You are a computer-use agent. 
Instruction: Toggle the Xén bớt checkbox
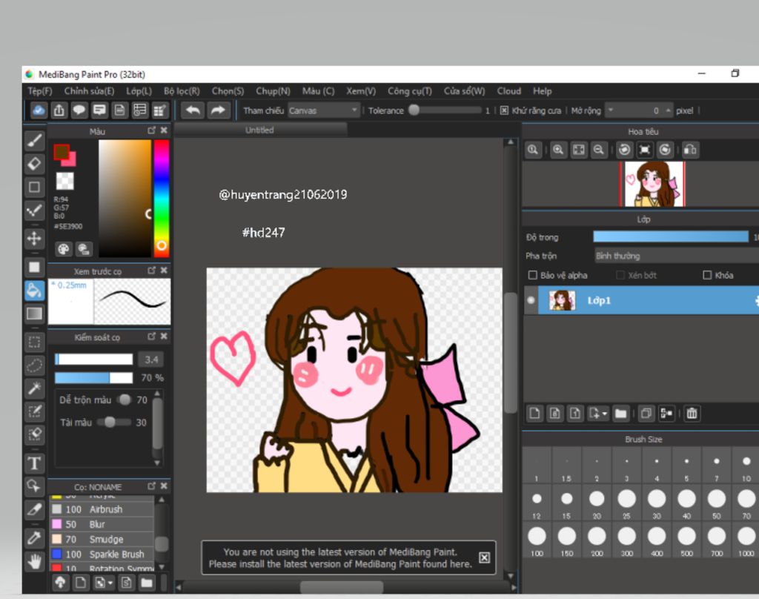coord(620,275)
